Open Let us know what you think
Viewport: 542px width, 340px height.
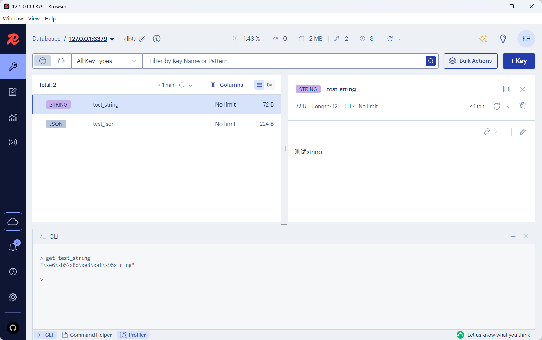[x=493, y=335]
